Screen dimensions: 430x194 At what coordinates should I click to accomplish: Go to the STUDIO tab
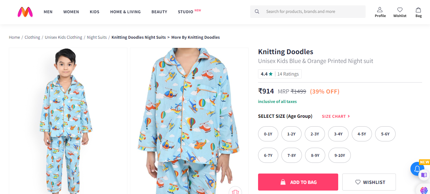pyautogui.click(x=186, y=12)
